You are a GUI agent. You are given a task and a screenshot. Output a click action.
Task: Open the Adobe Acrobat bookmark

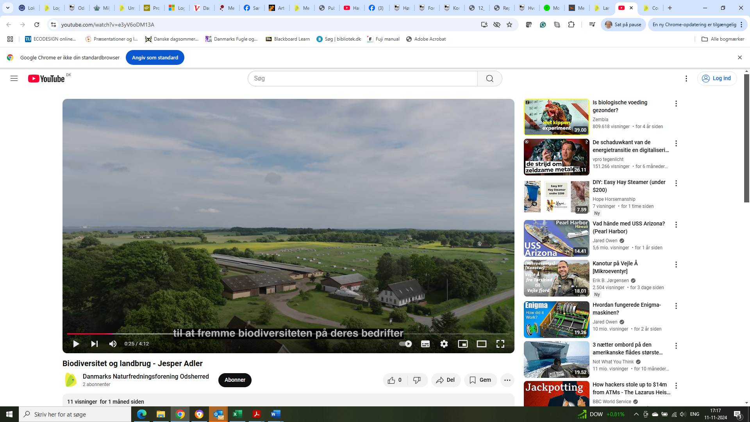(426, 39)
